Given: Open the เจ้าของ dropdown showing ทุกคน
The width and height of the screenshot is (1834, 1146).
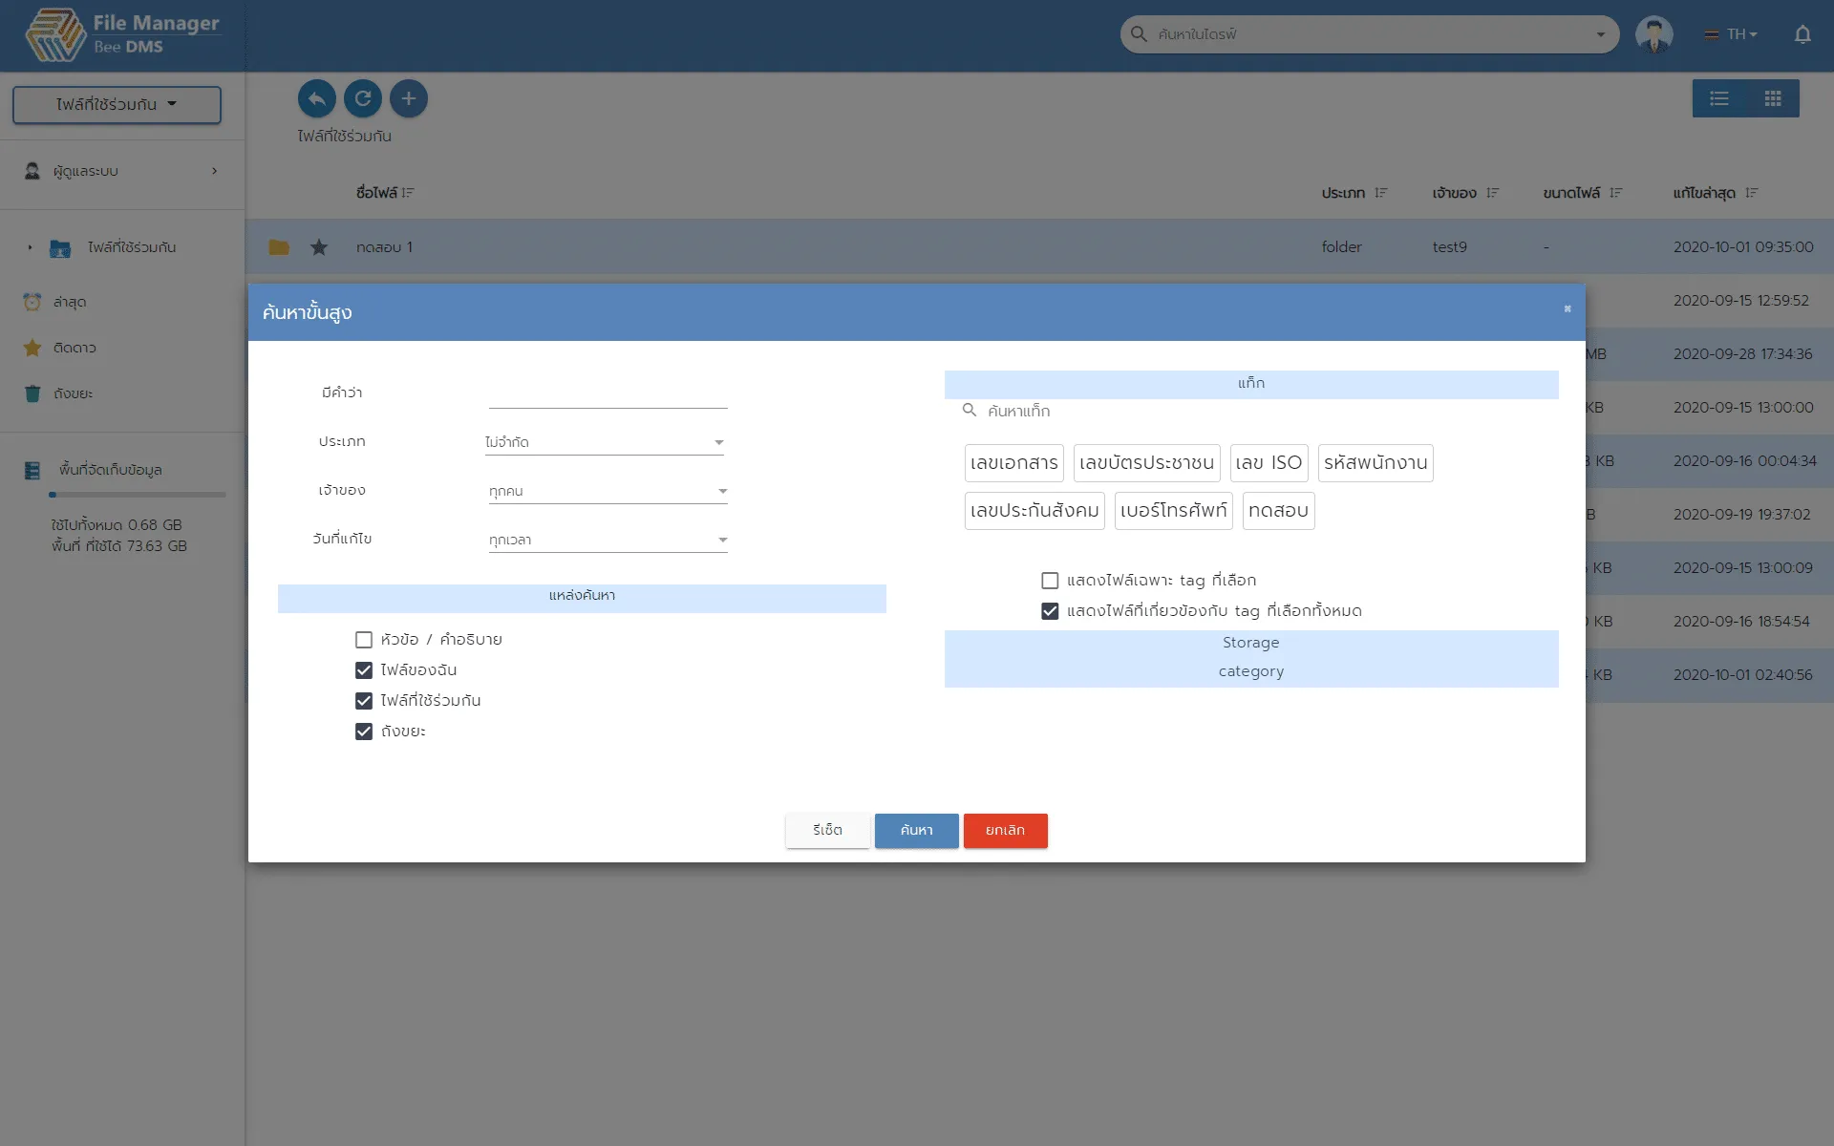Looking at the screenshot, I should pos(608,491).
